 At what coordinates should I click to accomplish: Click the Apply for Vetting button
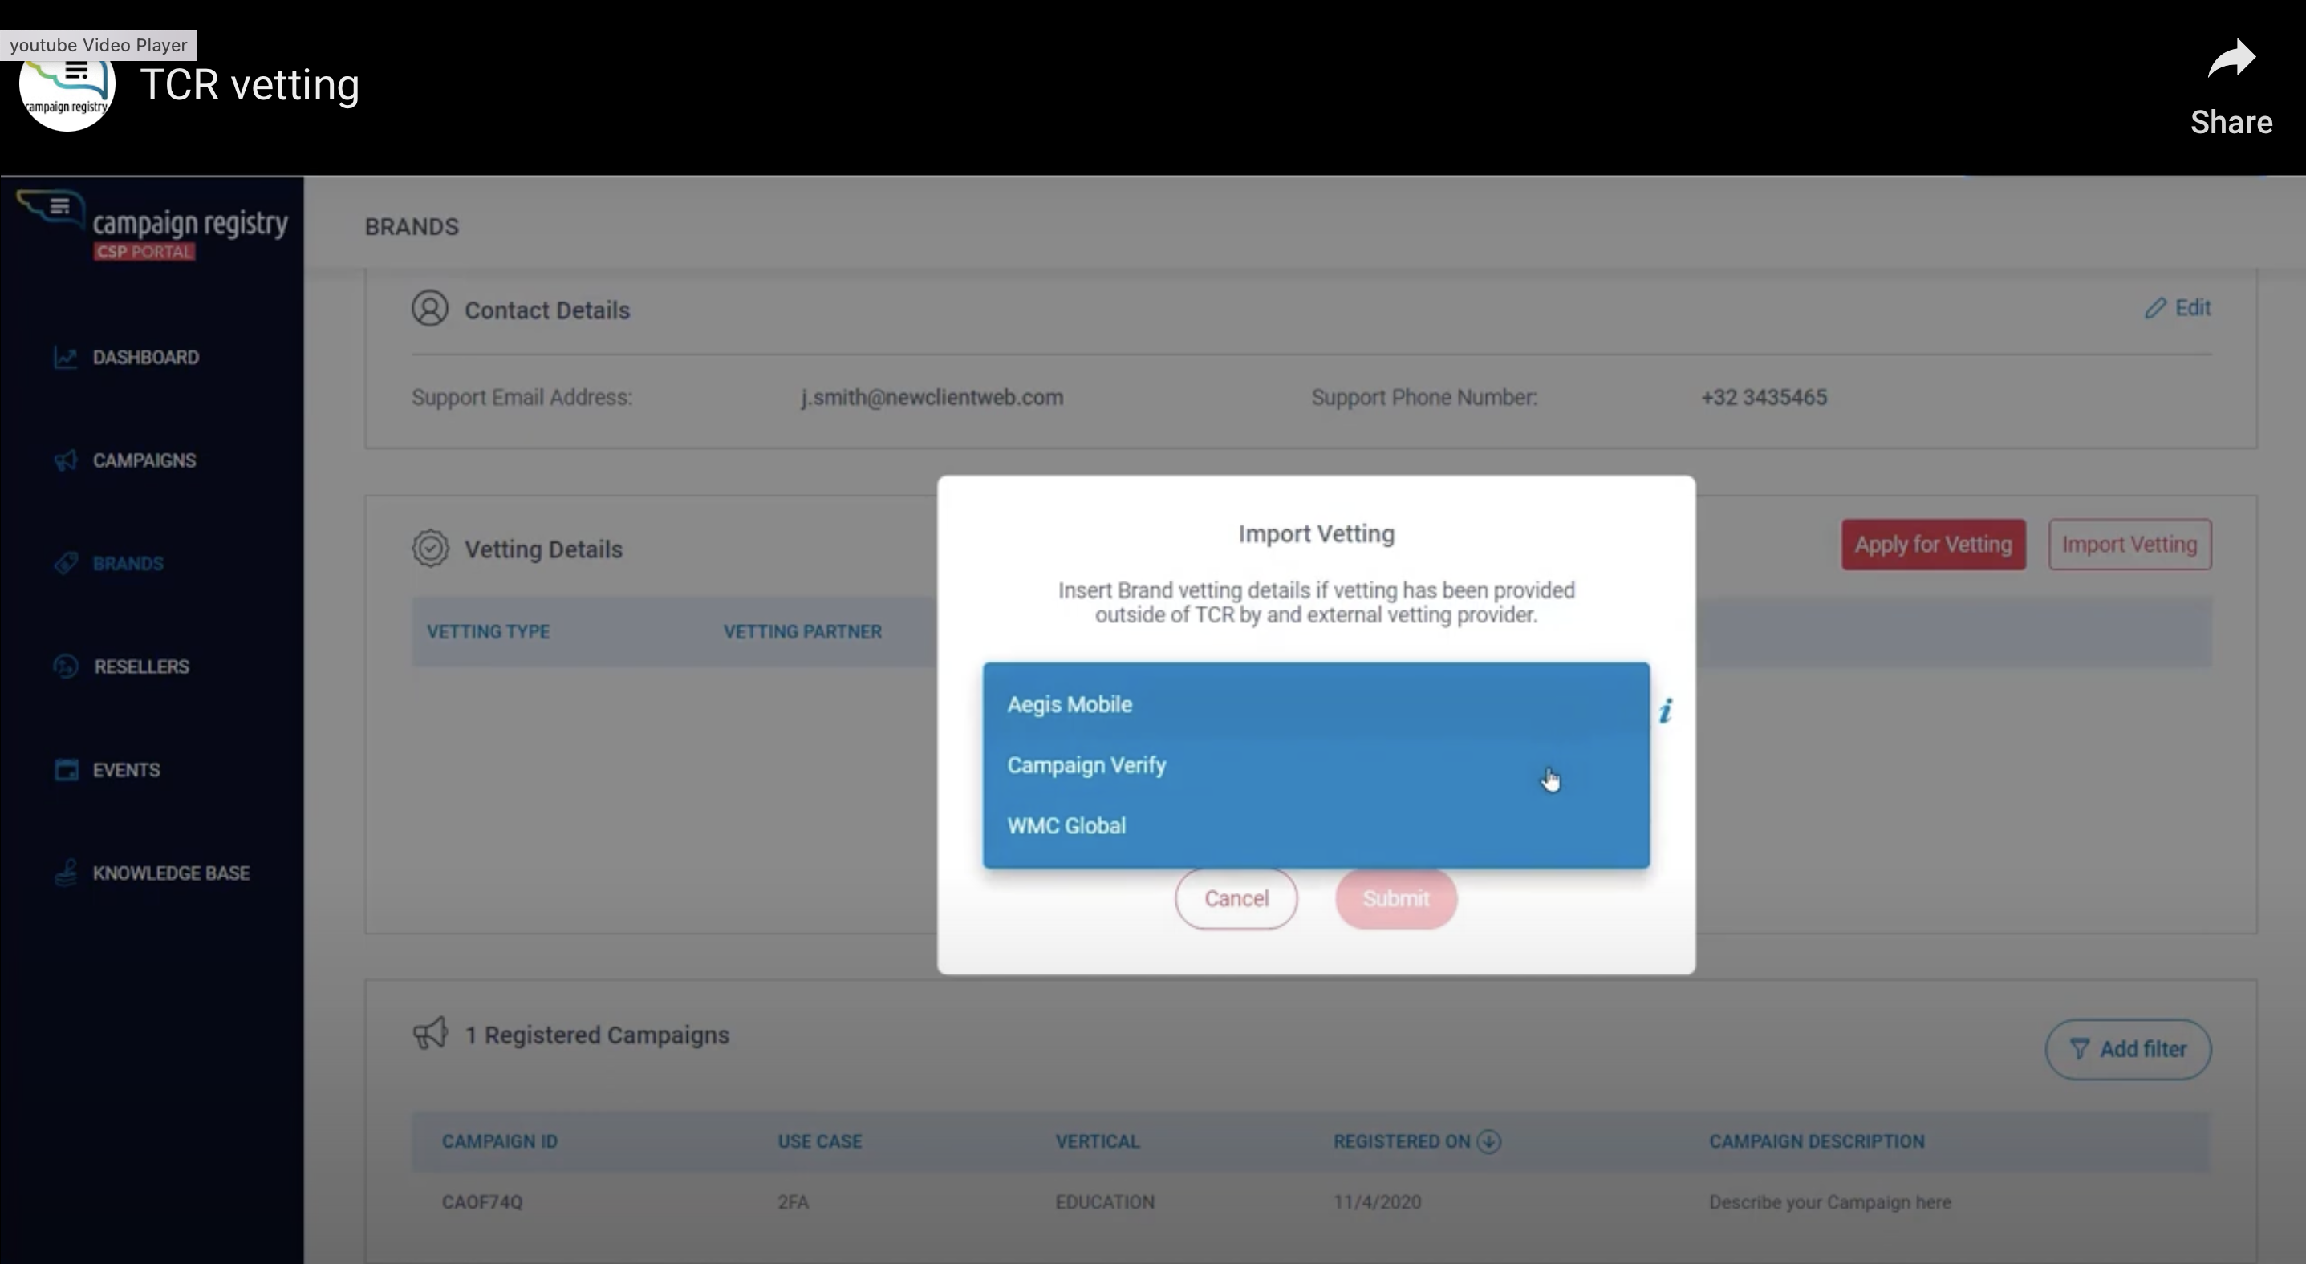point(1934,543)
